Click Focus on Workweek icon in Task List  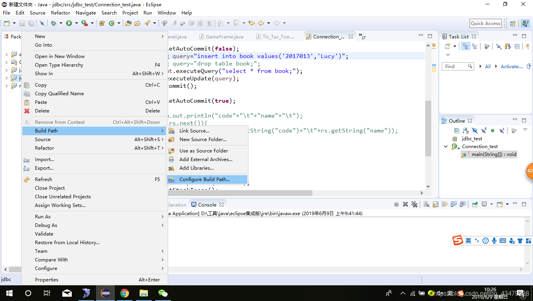(487, 46)
